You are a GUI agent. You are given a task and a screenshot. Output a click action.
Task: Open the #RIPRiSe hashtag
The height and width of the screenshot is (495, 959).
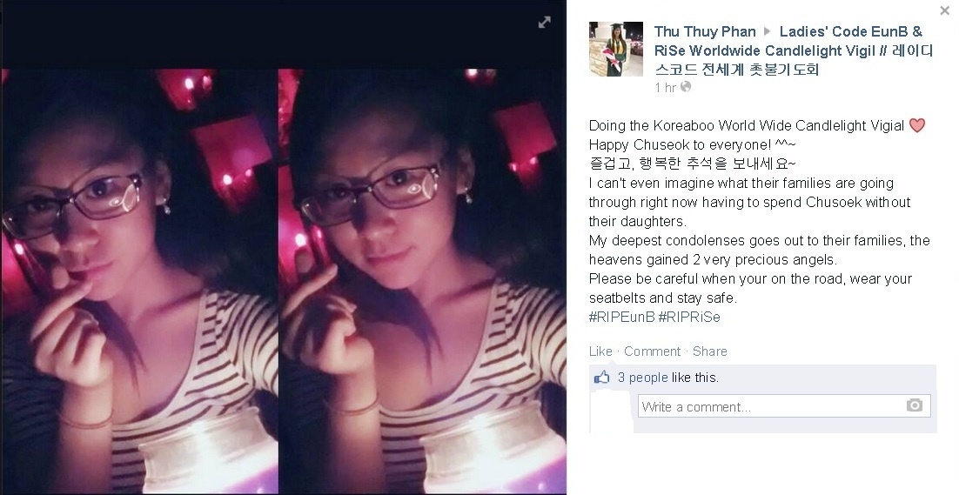pyautogui.click(x=689, y=318)
